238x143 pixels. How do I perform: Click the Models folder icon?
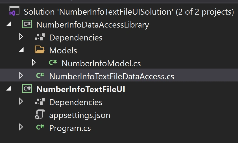click(x=40, y=49)
